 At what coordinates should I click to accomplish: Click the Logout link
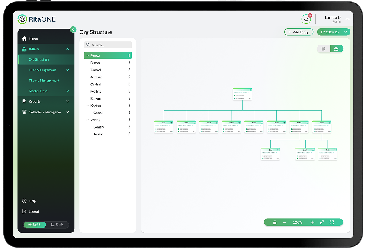[x=34, y=212]
